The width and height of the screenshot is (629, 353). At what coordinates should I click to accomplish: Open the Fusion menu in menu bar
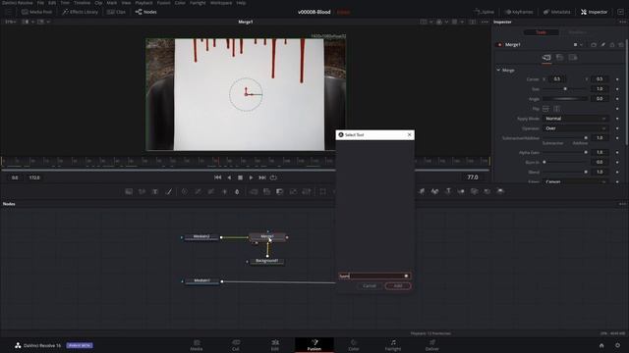pyautogui.click(x=164, y=3)
